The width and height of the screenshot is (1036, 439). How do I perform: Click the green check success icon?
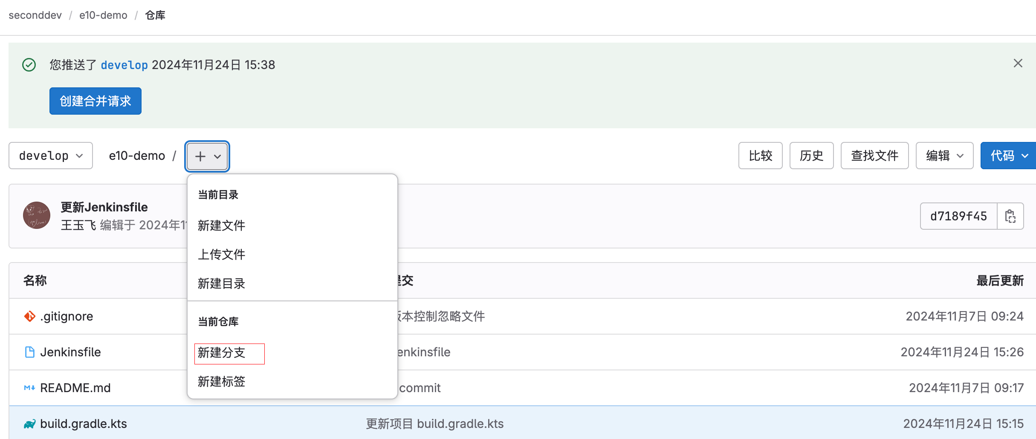pyautogui.click(x=29, y=65)
